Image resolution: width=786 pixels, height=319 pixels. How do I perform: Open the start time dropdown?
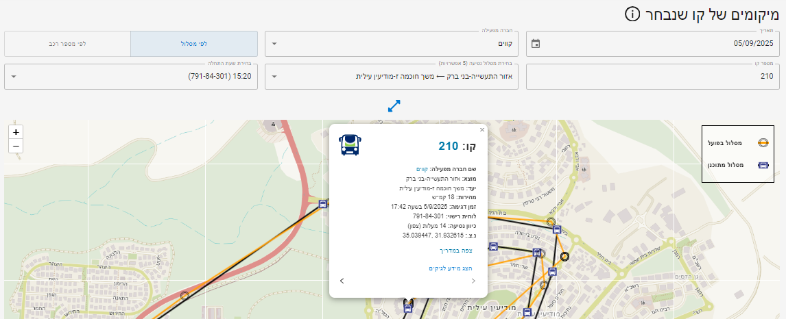click(x=131, y=77)
